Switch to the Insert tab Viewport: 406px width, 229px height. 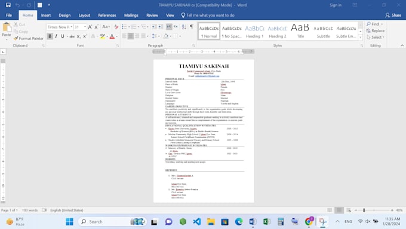tap(46, 16)
